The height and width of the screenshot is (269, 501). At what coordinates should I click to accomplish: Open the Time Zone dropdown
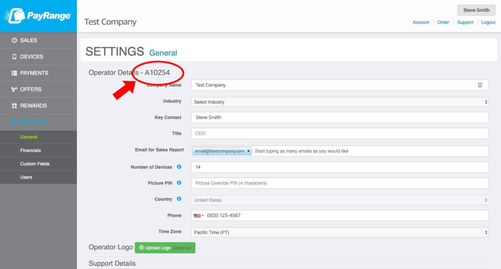click(339, 232)
